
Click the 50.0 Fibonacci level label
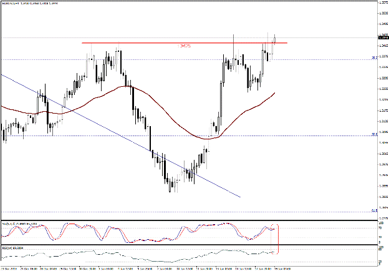click(x=373, y=134)
